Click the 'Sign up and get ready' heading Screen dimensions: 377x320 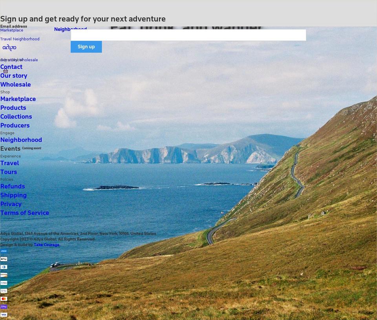[x=83, y=19]
